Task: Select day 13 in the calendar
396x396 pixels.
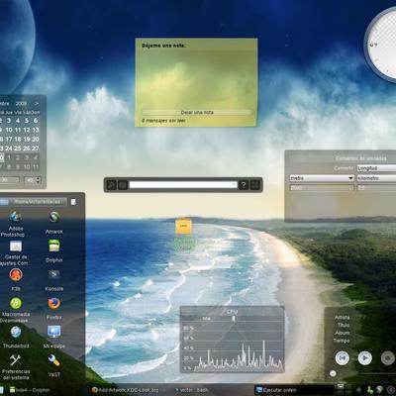Action: tap(36, 130)
